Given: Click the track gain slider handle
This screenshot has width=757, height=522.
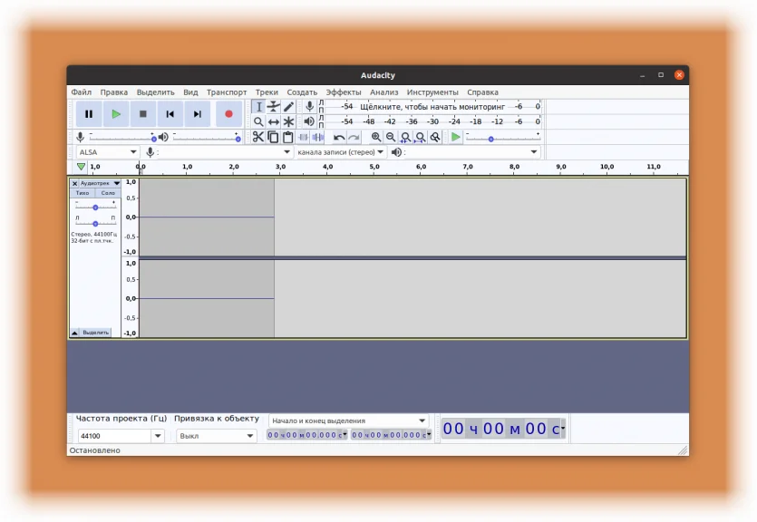Looking at the screenshot, I should [95, 208].
